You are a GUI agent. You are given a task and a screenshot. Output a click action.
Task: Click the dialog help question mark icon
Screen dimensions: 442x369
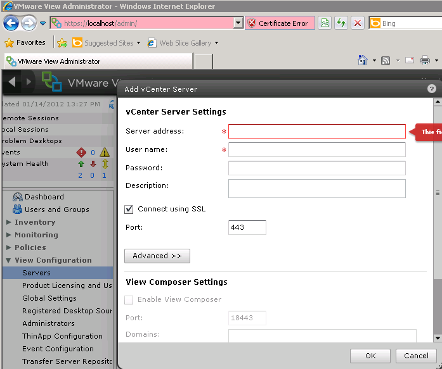click(x=431, y=89)
